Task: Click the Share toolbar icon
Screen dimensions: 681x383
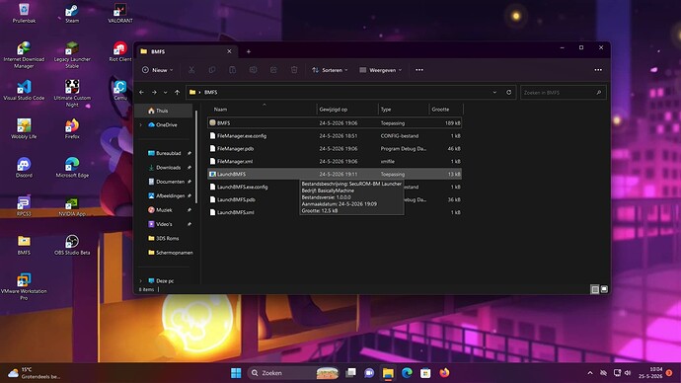Action: (x=273, y=70)
